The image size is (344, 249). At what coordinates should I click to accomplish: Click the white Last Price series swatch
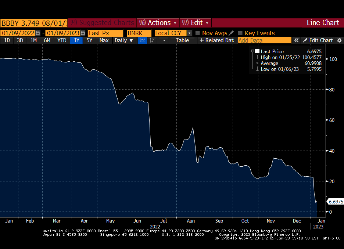click(x=257, y=51)
